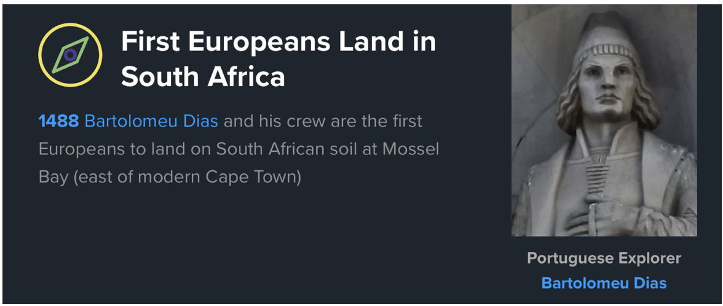Open the blue "1488" year link

click(x=58, y=121)
